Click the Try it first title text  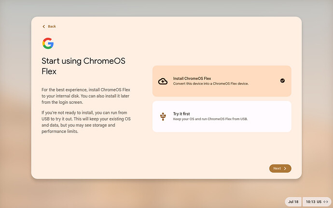click(x=181, y=114)
